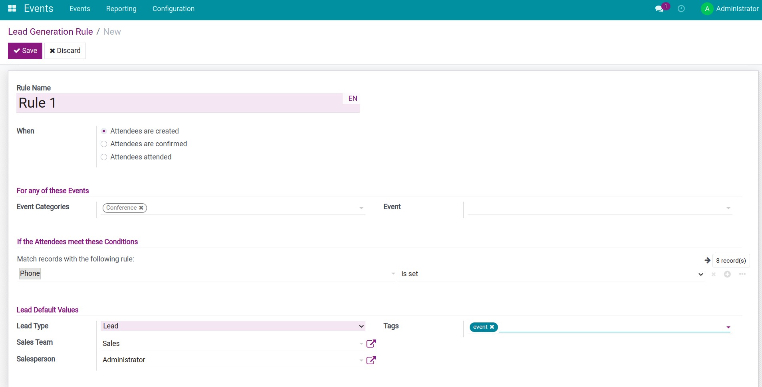Click the EN translation button
762x387 pixels.
[x=353, y=98]
